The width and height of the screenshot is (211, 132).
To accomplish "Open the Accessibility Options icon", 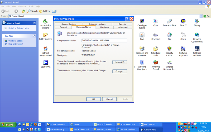I will point(45,21).
